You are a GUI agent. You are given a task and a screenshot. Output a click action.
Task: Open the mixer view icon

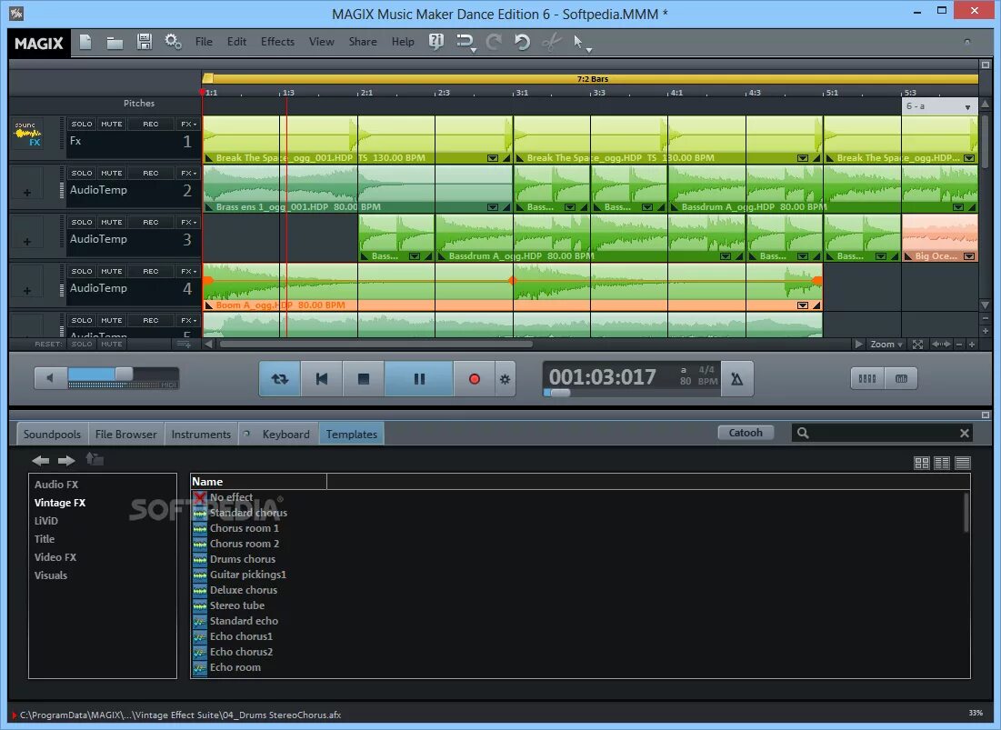coord(867,378)
